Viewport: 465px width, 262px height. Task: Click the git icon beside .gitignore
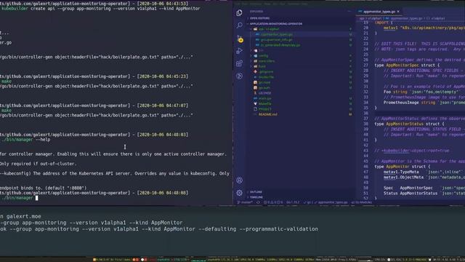click(x=255, y=71)
